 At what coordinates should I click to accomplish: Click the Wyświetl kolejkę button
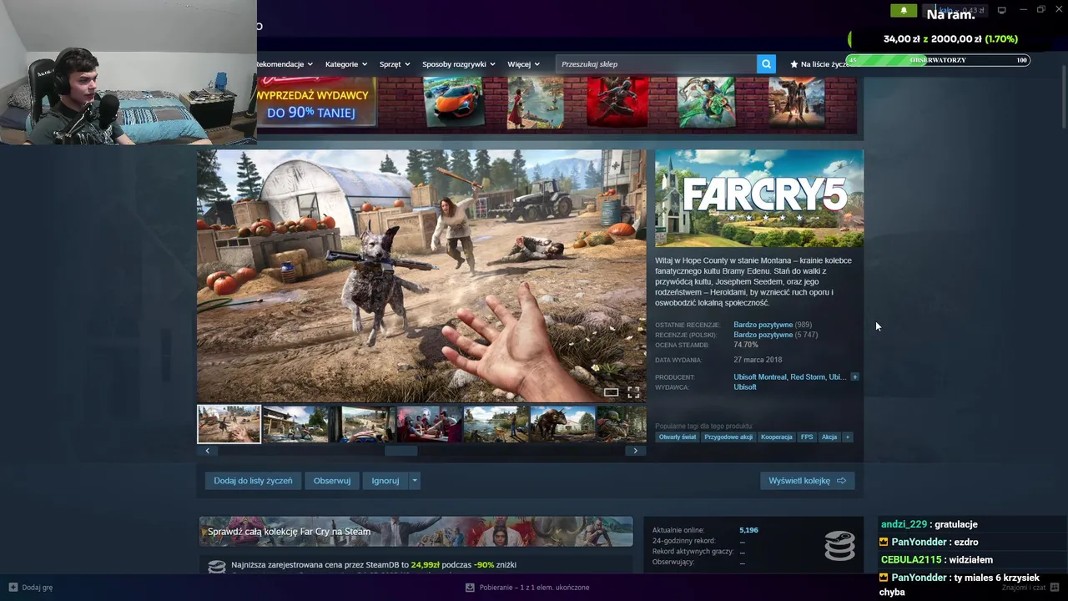pyautogui.click(x=808, y=481)
